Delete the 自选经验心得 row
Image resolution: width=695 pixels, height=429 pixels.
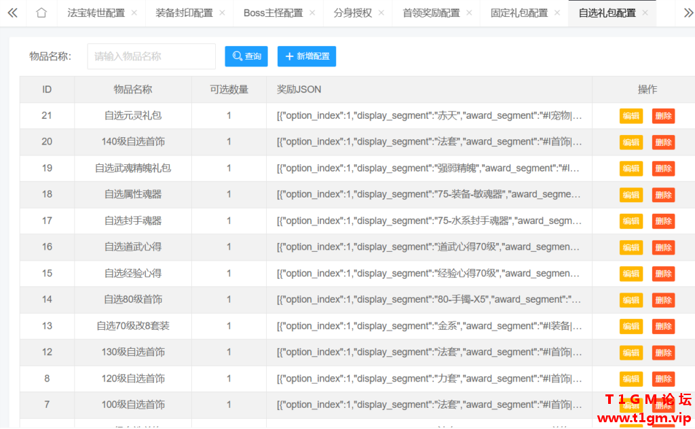tap(663, 274)
